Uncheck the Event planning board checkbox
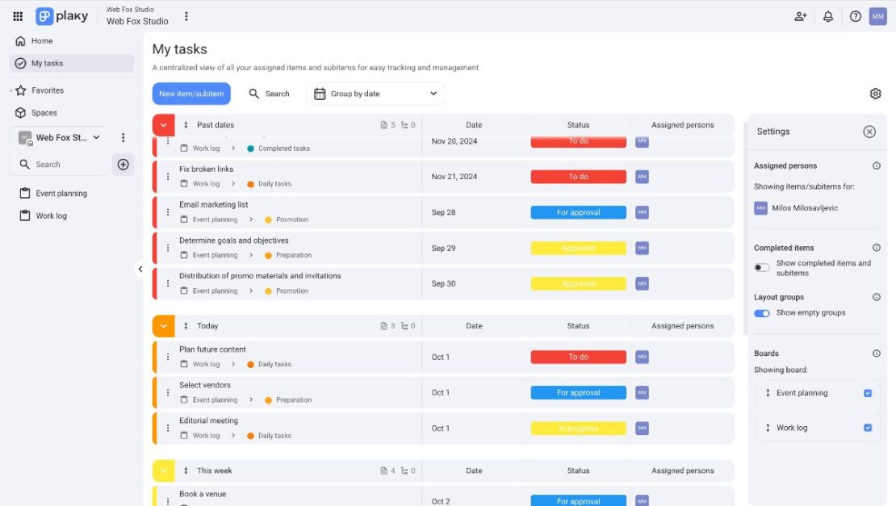The image size is (896, 506). [868, 393]
